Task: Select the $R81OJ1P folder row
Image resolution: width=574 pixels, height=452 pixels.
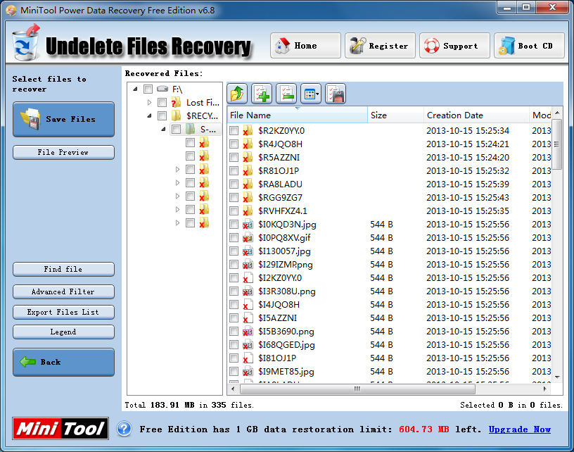Action: 390,170
